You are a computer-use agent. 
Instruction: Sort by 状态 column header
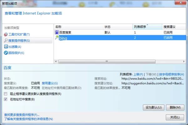[x=118, y=27]
